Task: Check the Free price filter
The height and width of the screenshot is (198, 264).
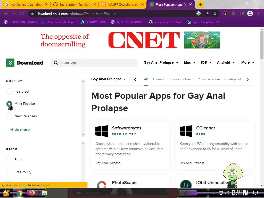Action: click(x=9, y=160)
